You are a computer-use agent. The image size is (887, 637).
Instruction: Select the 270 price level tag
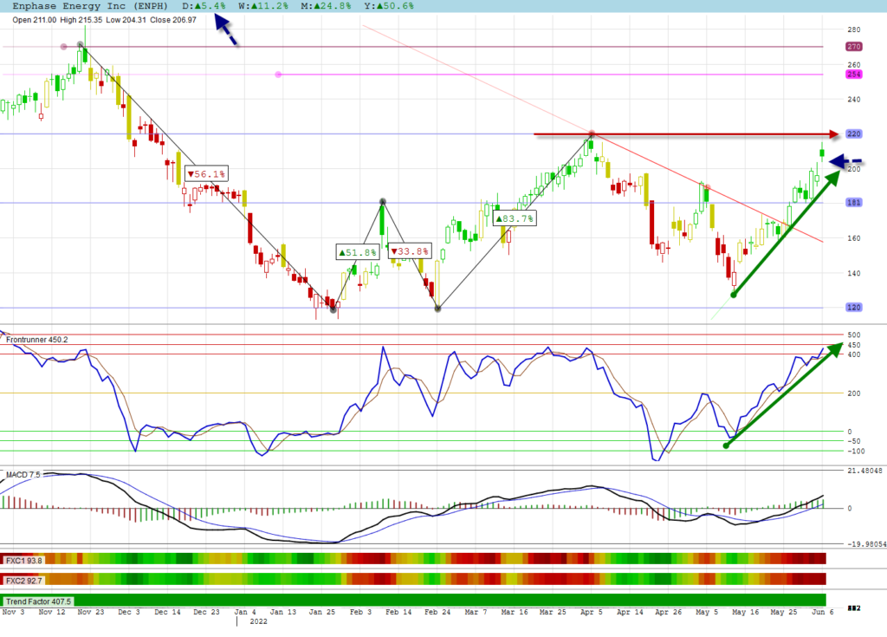(x=853, y=47)
